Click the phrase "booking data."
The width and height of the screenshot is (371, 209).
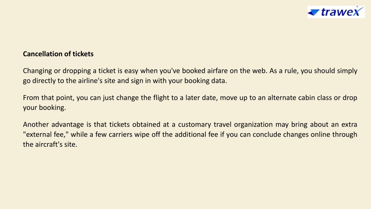point(206,81)
